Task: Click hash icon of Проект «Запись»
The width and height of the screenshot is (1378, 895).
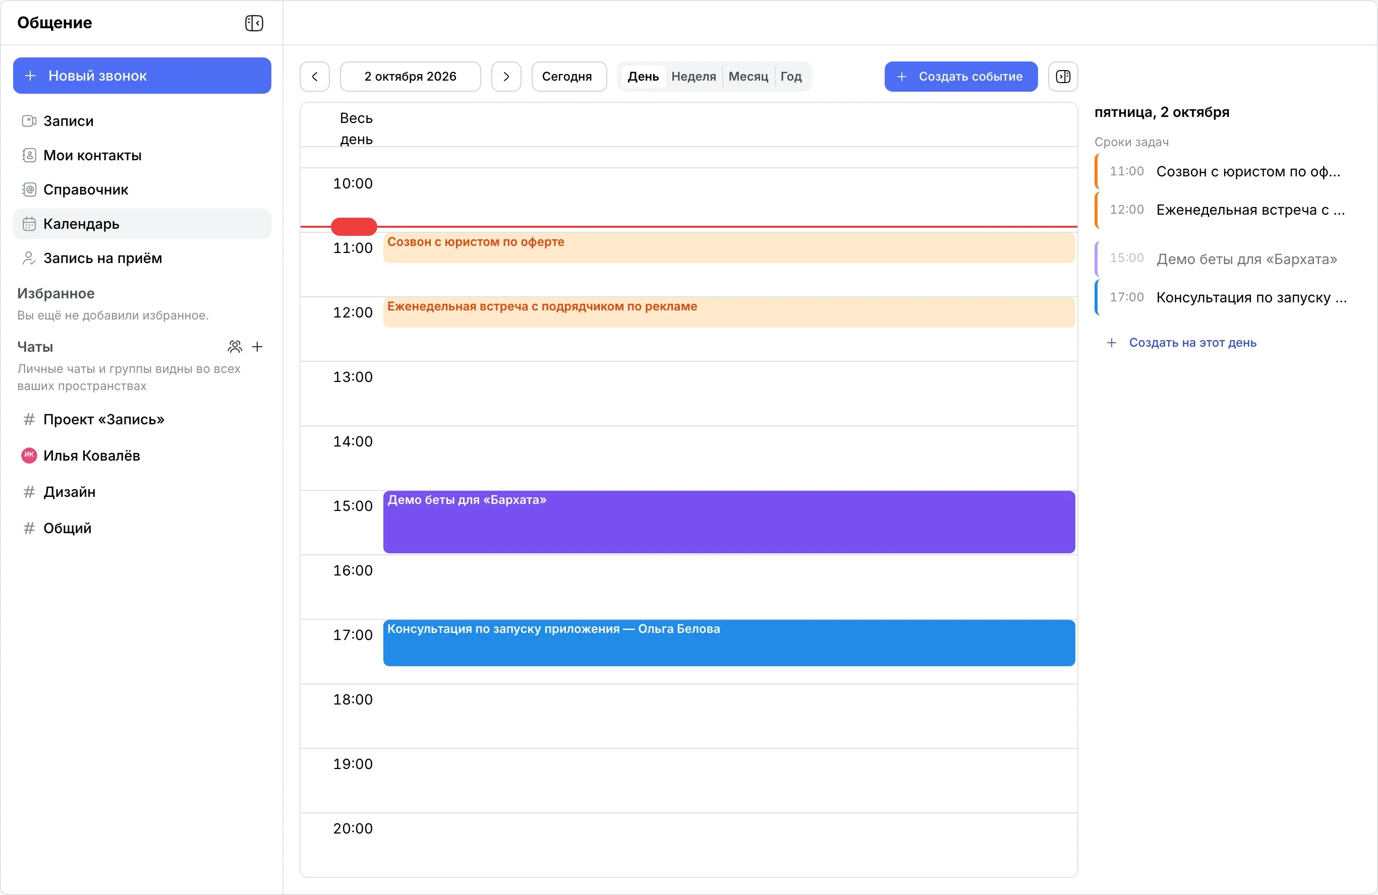Action: [x=29, y=419]
